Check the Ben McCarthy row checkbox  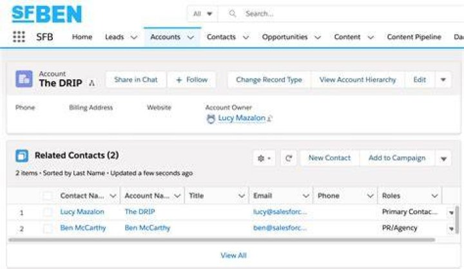coord(48,228)
